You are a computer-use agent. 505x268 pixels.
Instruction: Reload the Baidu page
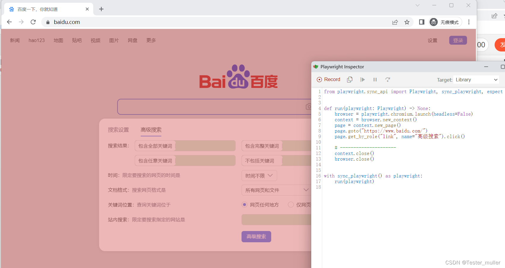[x=33, y=22]
